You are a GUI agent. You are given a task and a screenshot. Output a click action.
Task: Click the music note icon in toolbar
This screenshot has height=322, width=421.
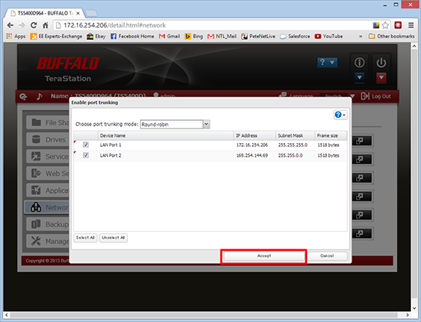tap(39, 96)
